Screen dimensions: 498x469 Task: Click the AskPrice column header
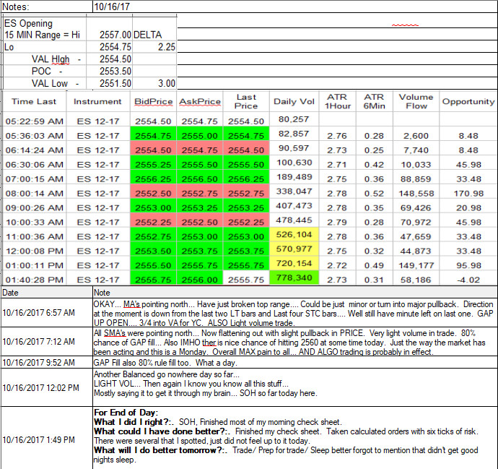(200, 101)
